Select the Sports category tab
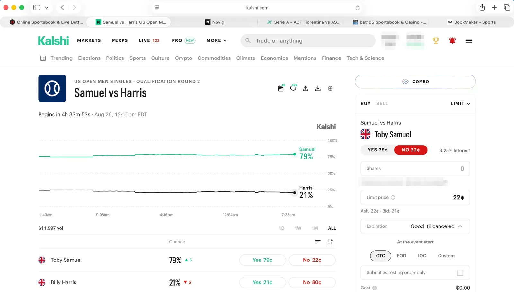 (137, 58)
